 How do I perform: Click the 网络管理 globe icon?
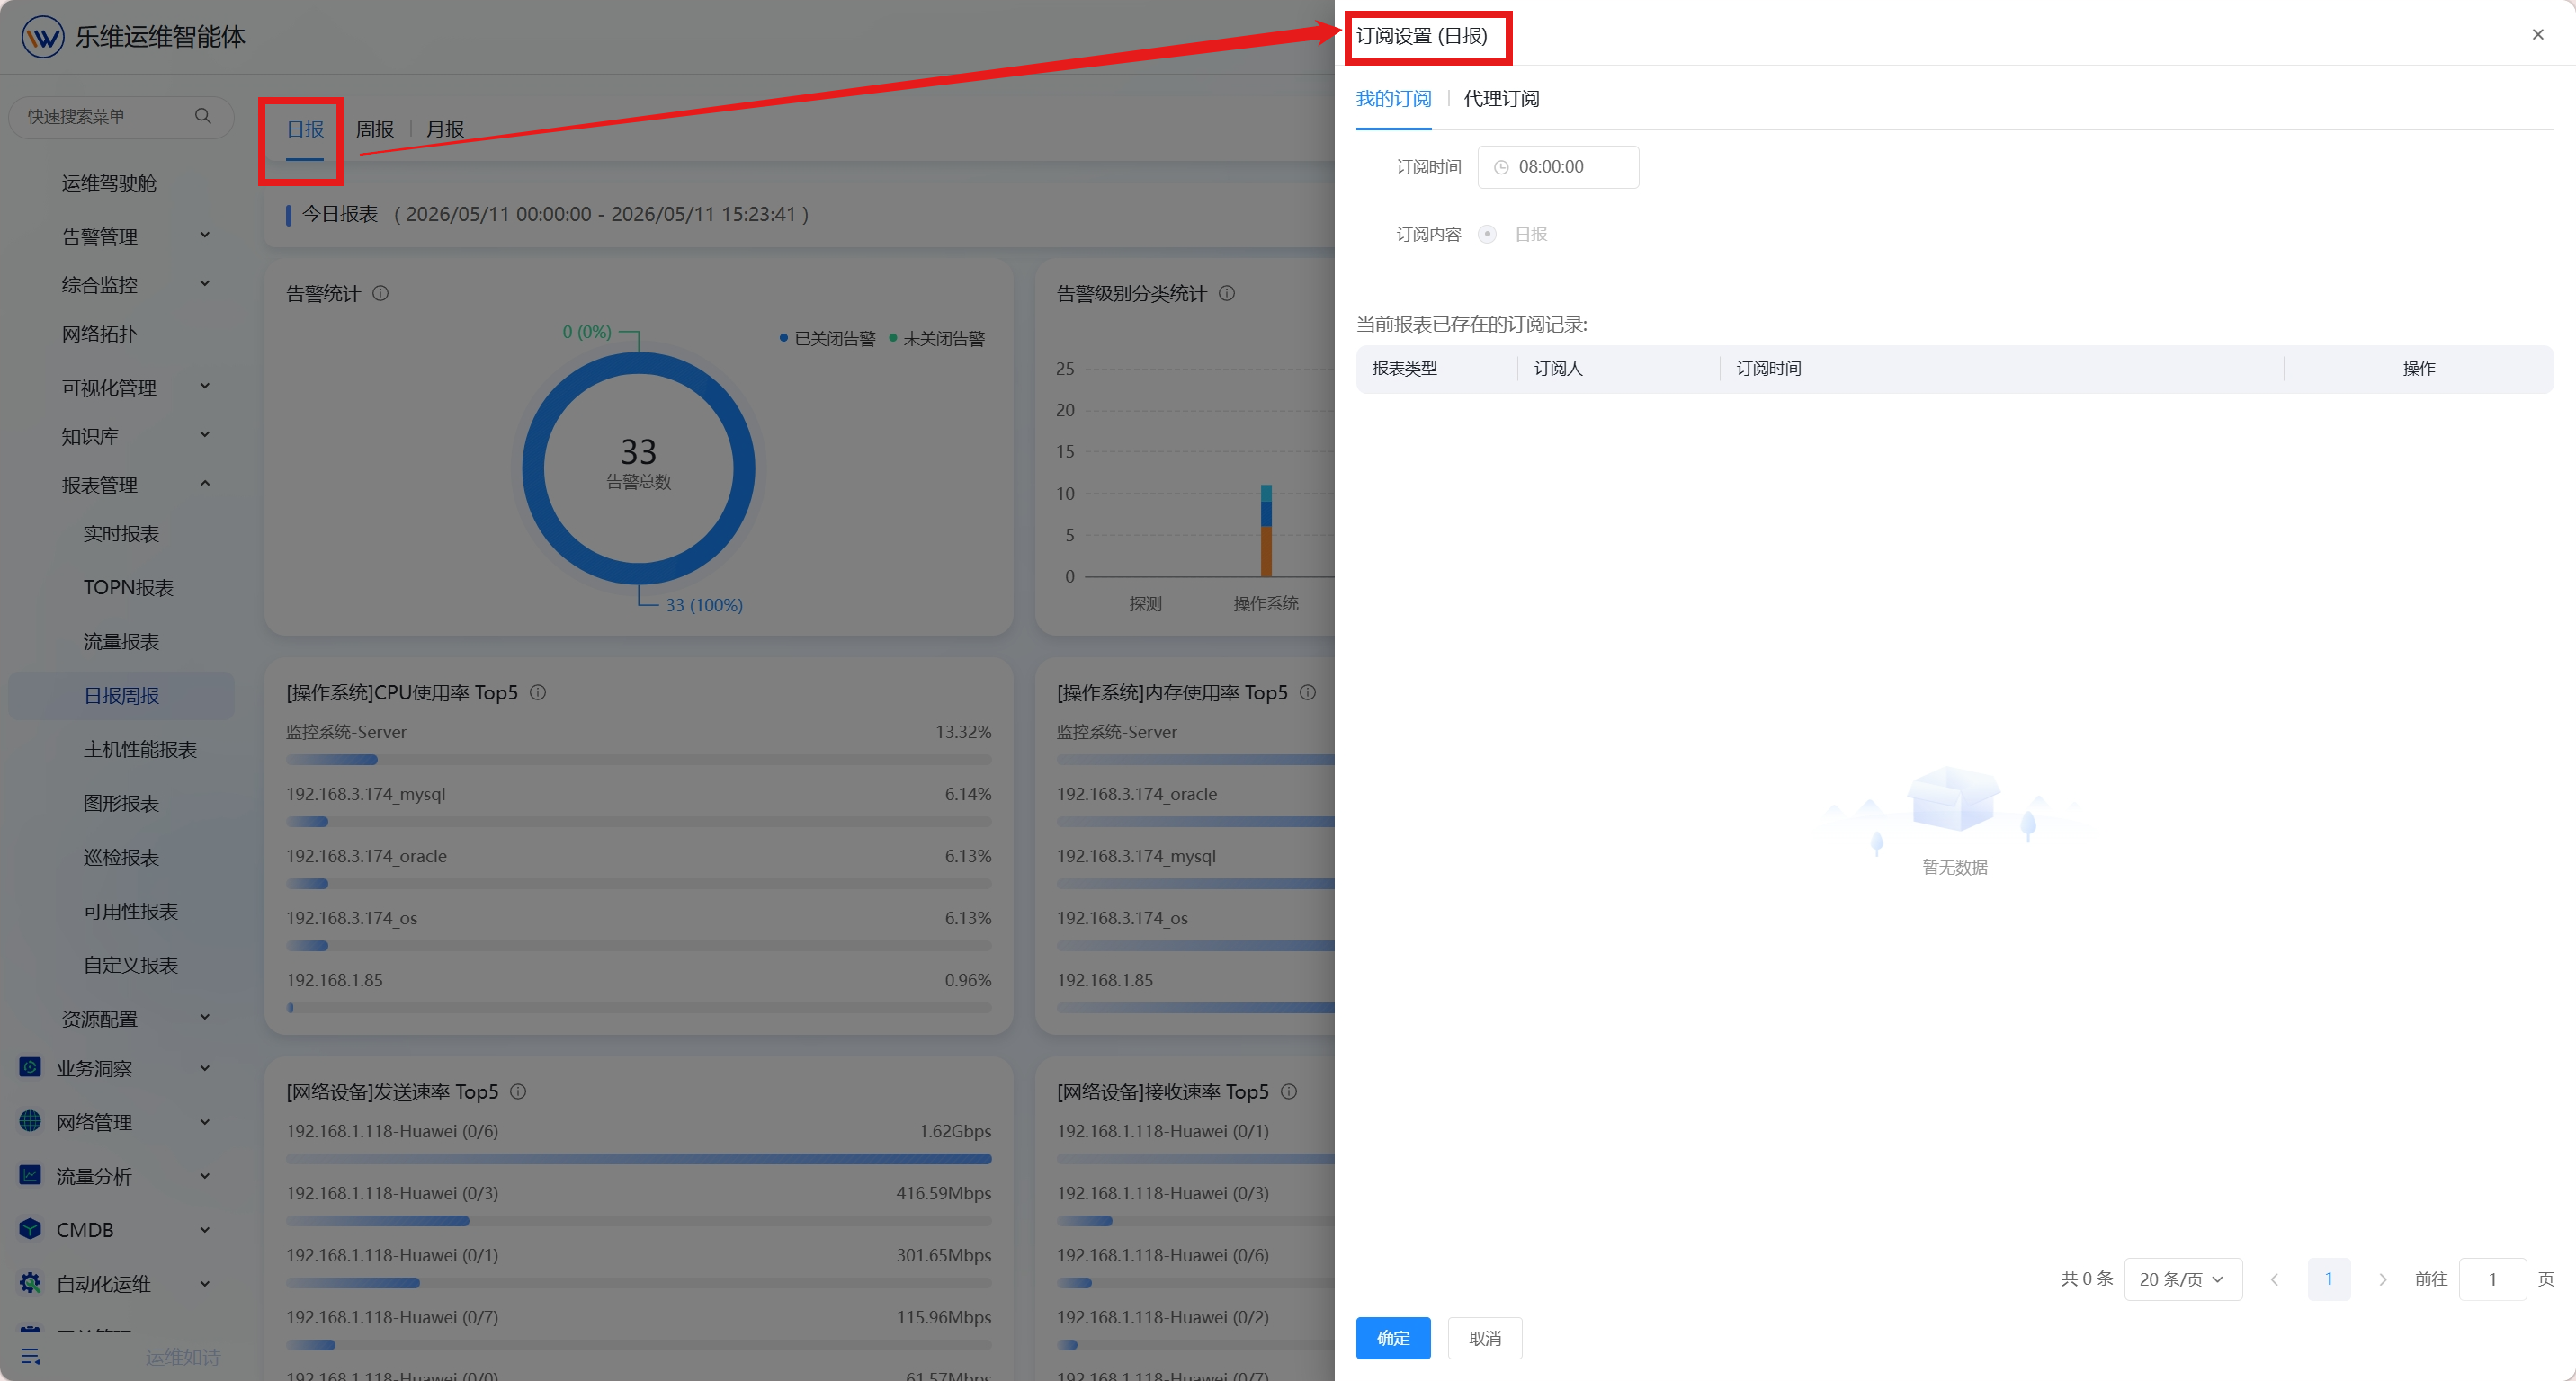[30, 1121]
